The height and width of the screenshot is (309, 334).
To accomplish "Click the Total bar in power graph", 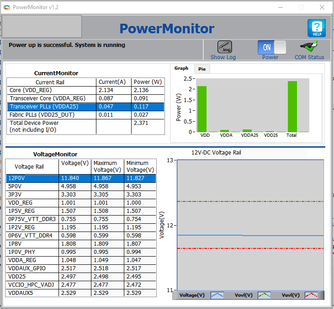I will (292, 107).
